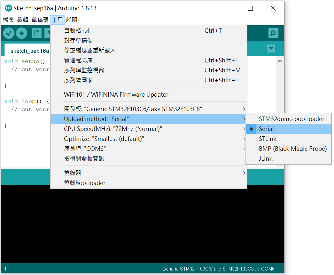Click the Upload arrow toolbar icon
Image resolution: width=334 pixels, height=275 pixels.
[x=21, y=33]
